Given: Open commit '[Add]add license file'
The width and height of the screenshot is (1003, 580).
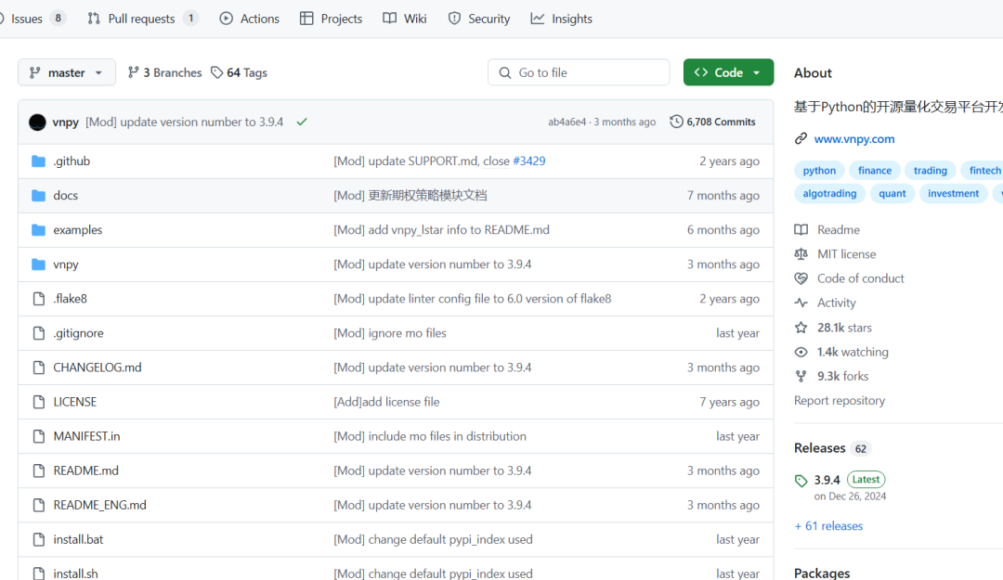Looking at the screenshot, I should (386, 402).
